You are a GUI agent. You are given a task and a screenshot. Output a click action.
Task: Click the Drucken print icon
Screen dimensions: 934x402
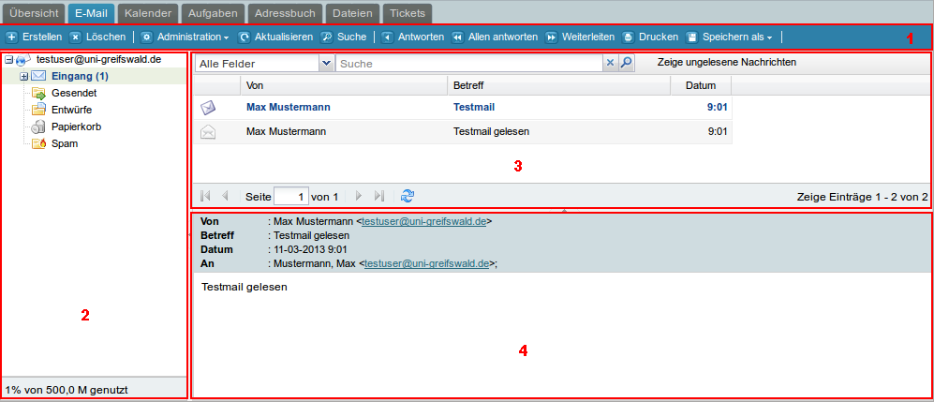click(628, 37)
